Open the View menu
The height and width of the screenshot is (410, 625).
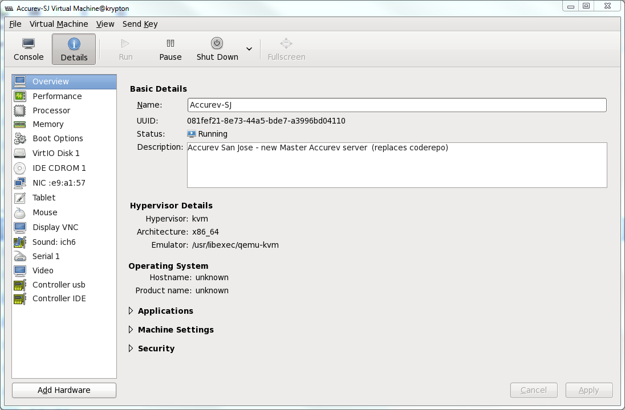[x=105, y=24]
